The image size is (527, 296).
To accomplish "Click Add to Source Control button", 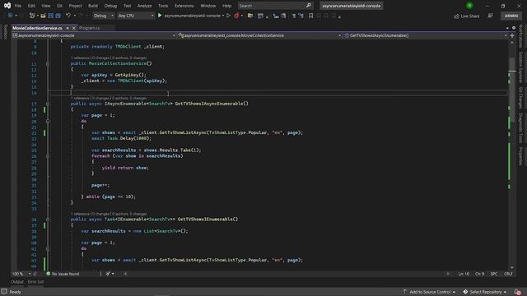I will (x=429, y=292).
